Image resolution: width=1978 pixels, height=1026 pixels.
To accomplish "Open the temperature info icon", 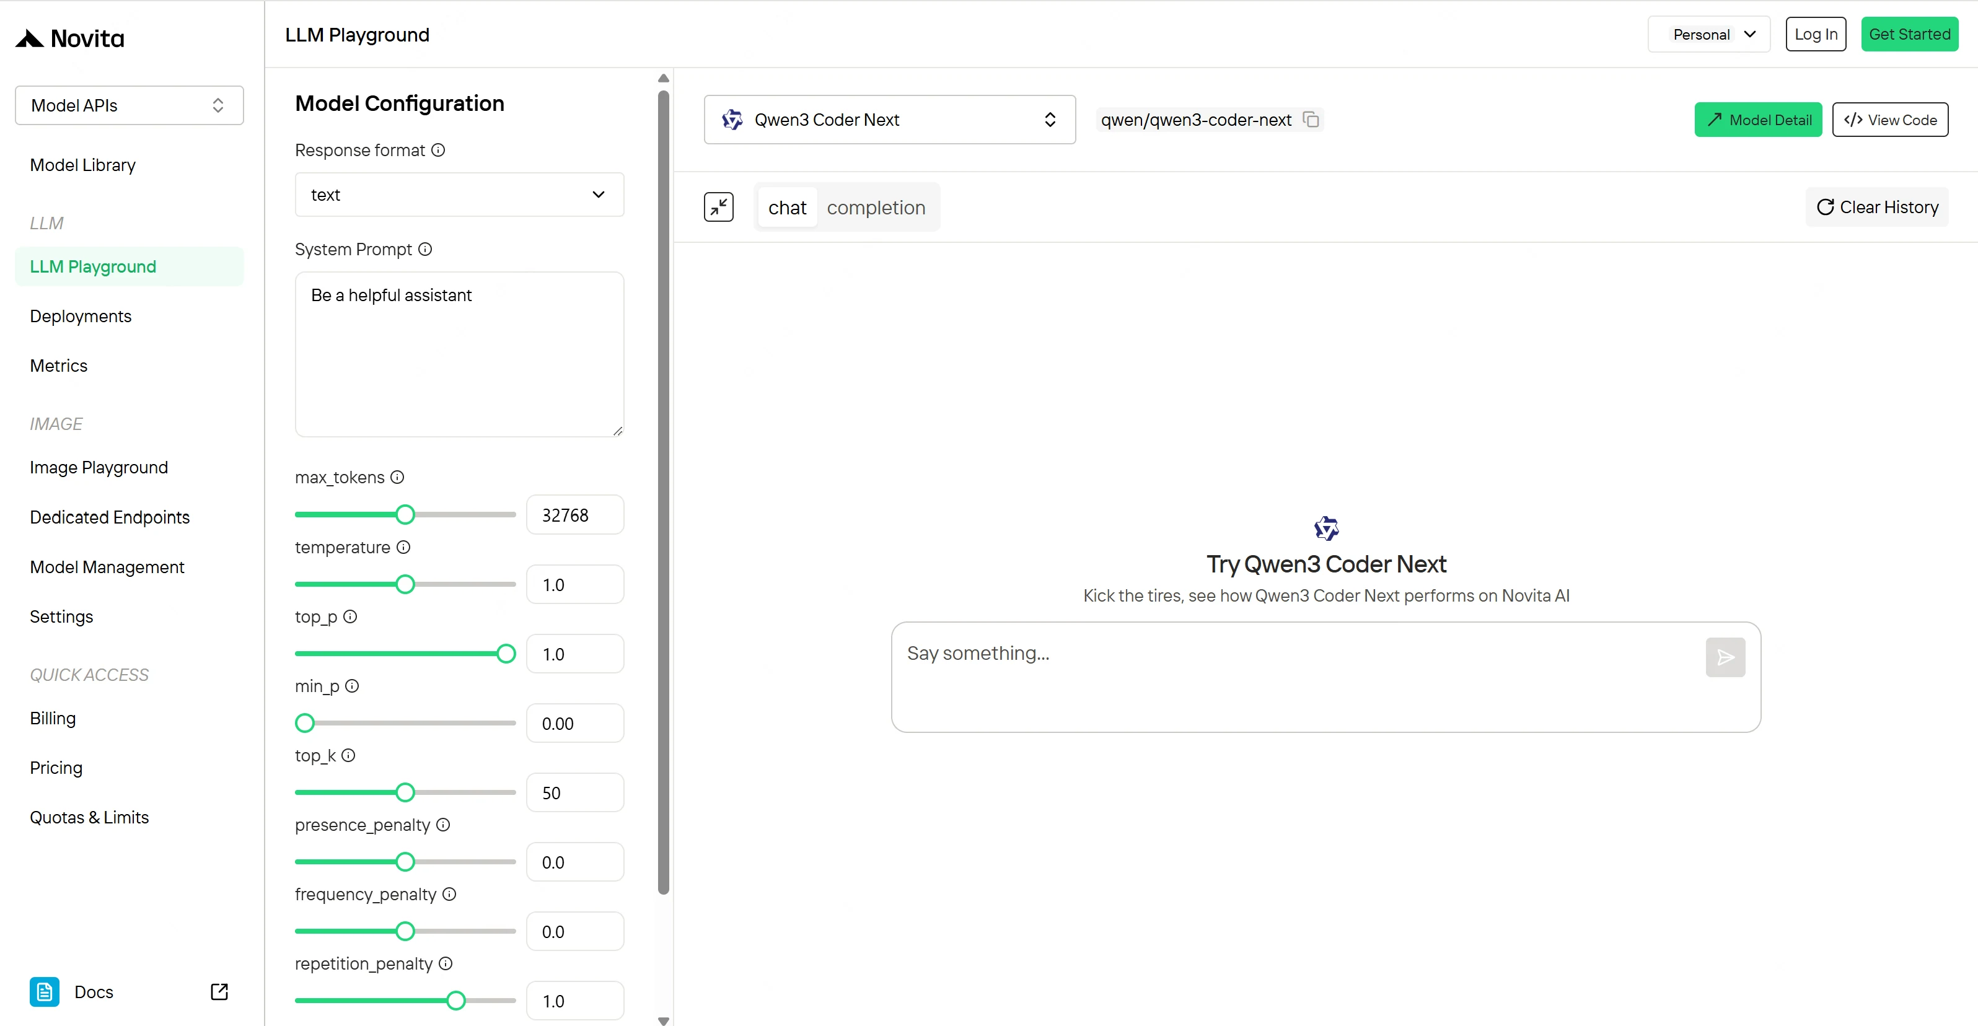I will point(404,547).
